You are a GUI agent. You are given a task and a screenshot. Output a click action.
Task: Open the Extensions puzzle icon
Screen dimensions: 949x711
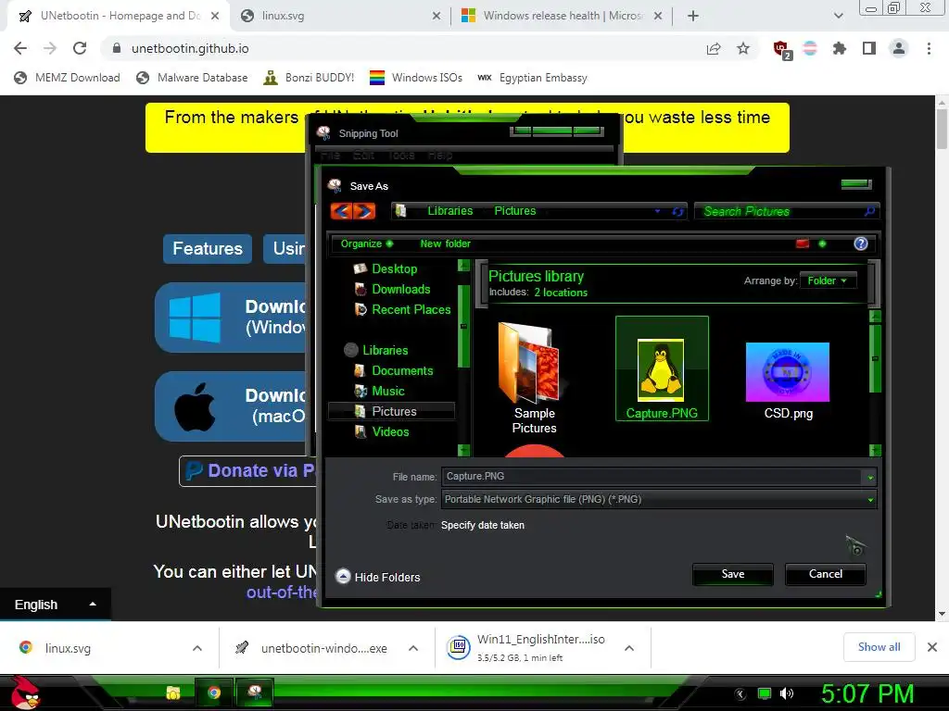(839, 48)
